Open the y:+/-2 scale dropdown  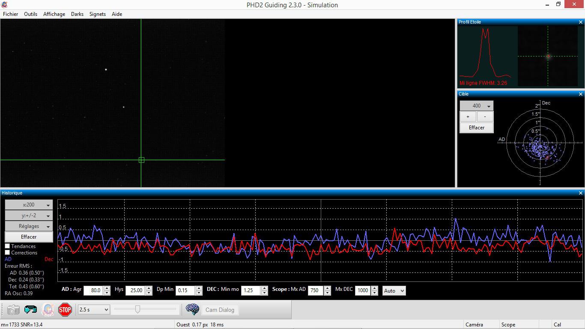(29, 215)
